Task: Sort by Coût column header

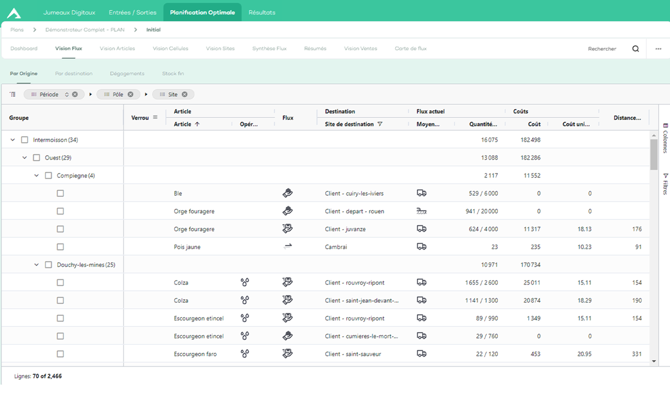Action: [x=534, y=124]
